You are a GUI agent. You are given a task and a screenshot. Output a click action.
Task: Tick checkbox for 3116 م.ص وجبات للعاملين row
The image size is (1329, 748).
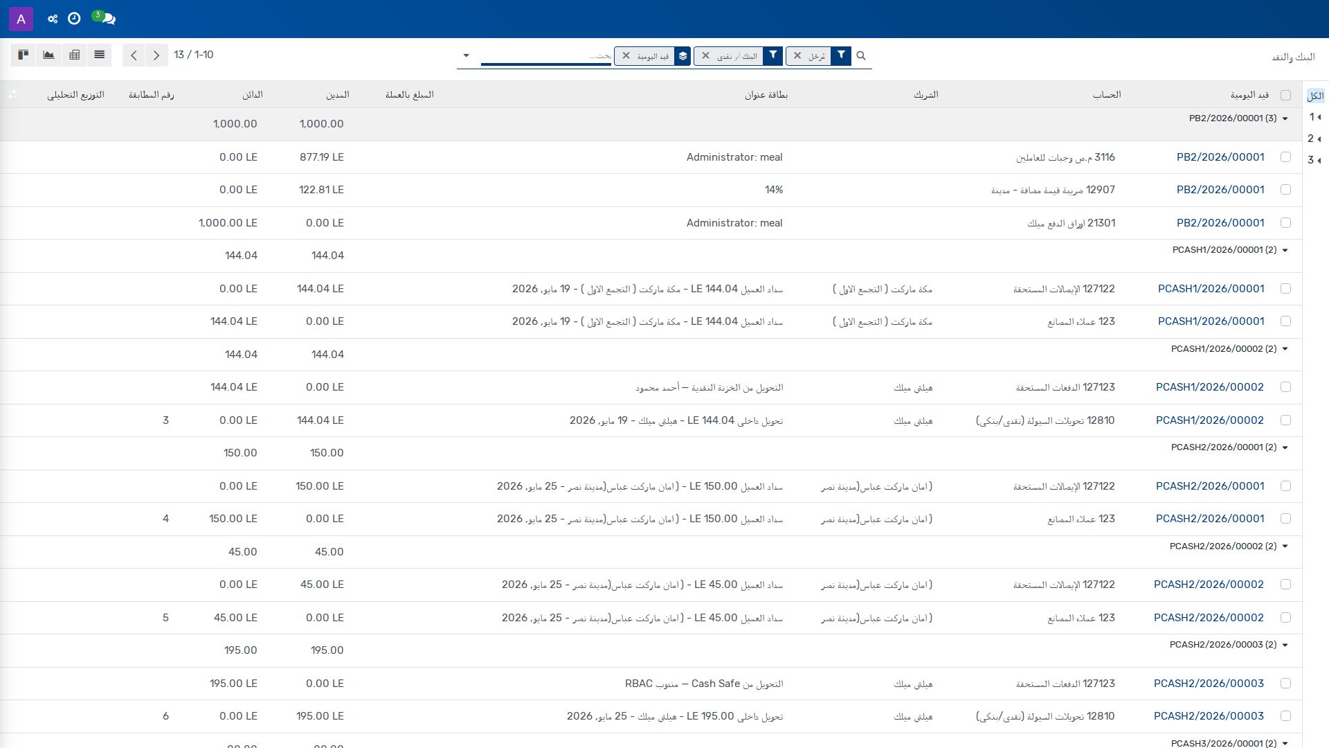tap(1285, 157)
